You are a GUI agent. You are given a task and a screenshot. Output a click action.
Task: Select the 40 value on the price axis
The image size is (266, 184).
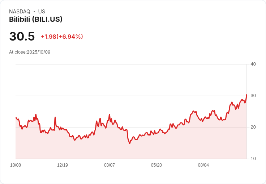253,64
